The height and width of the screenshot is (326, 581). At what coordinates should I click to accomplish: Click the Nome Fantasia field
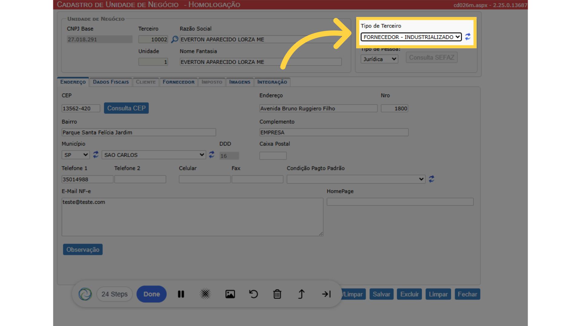pos(261,62)
